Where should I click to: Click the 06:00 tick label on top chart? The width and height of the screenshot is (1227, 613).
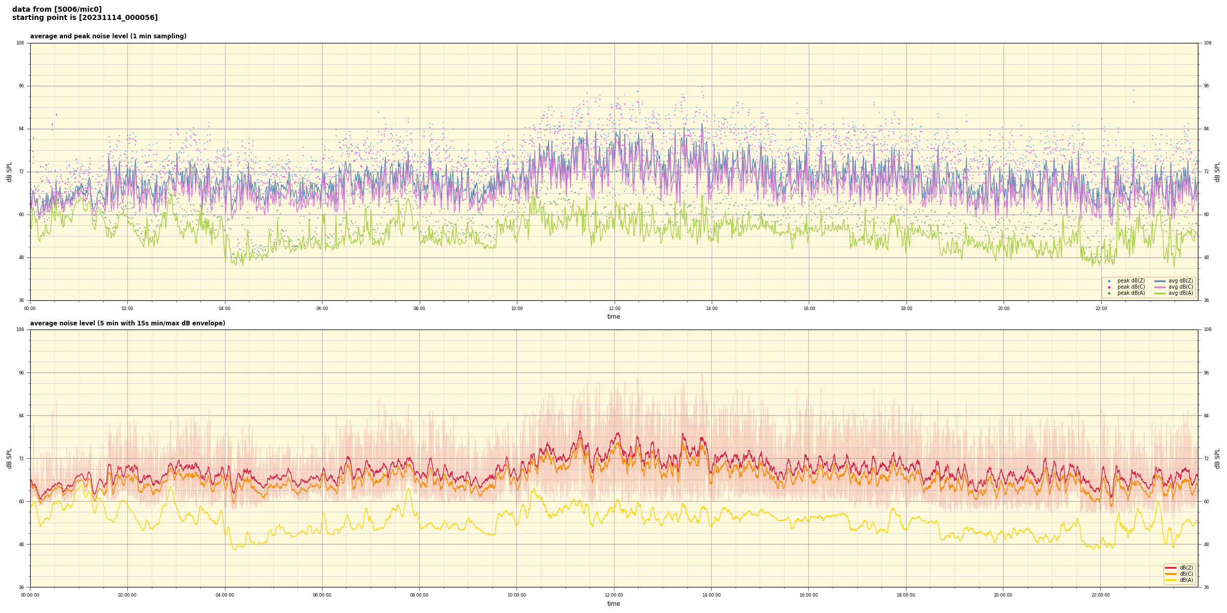322,309
